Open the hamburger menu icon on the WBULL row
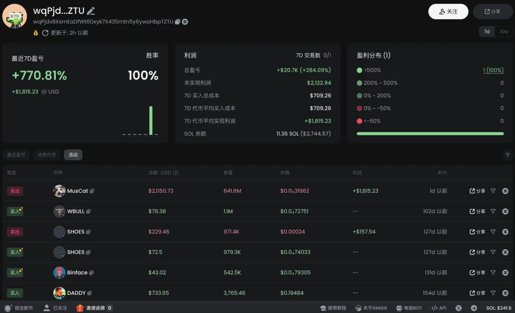This screenshot has height=313, width=515. coord(505,211)
